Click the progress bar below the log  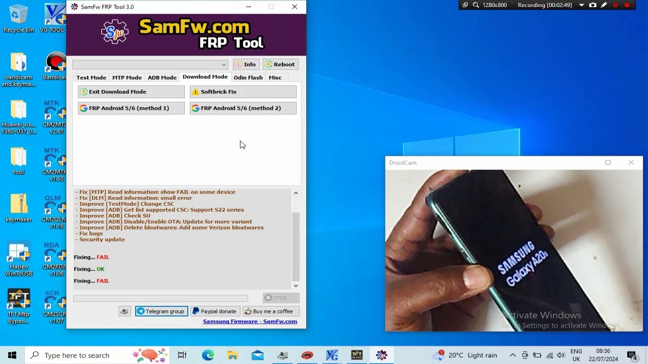coord(160,298)
